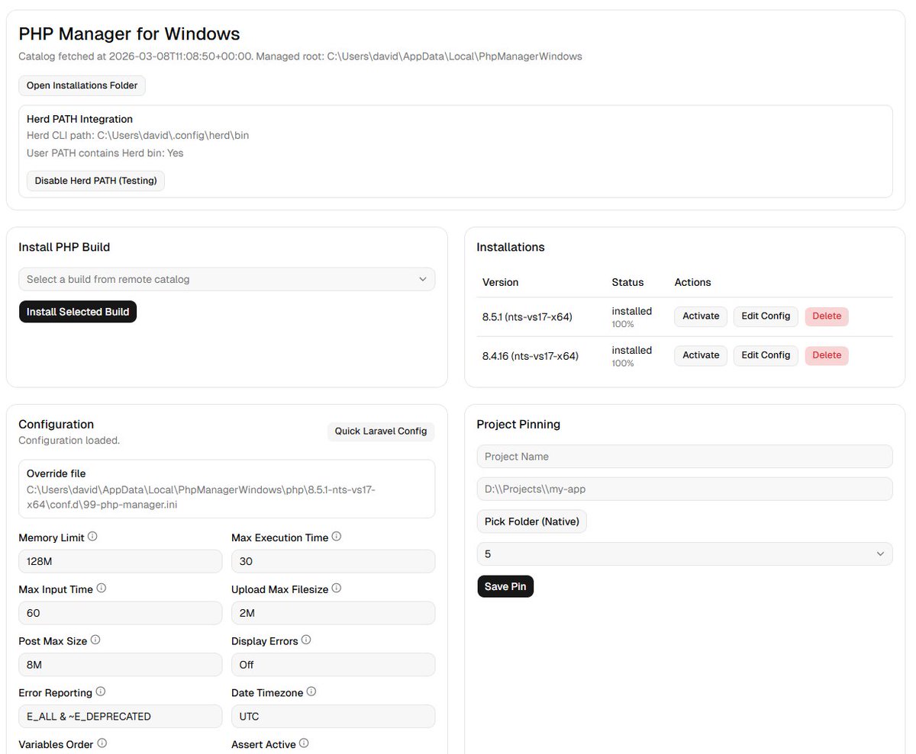
Task: Click the Herd PATH Integration heading
Action: coord(79,119)
